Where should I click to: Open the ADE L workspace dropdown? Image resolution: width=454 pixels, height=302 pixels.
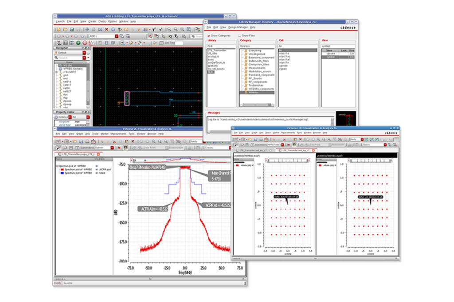(x=117, y=36)
